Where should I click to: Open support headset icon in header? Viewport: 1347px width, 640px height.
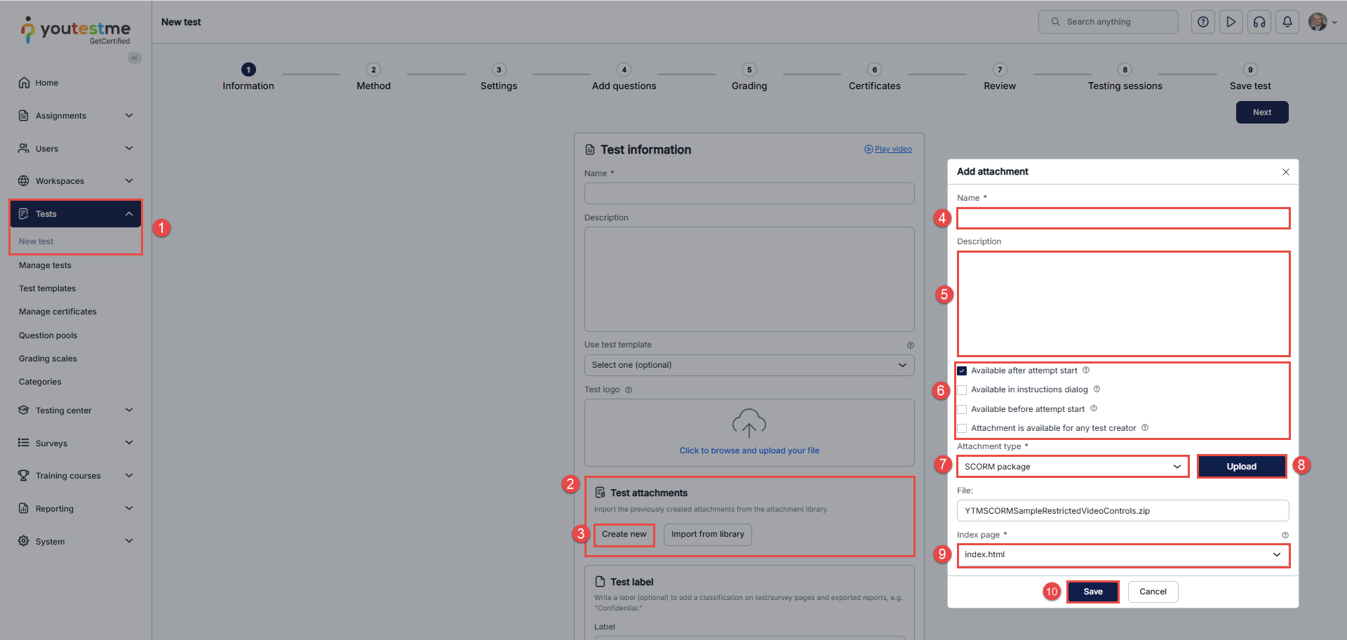tap(1259, 22)
